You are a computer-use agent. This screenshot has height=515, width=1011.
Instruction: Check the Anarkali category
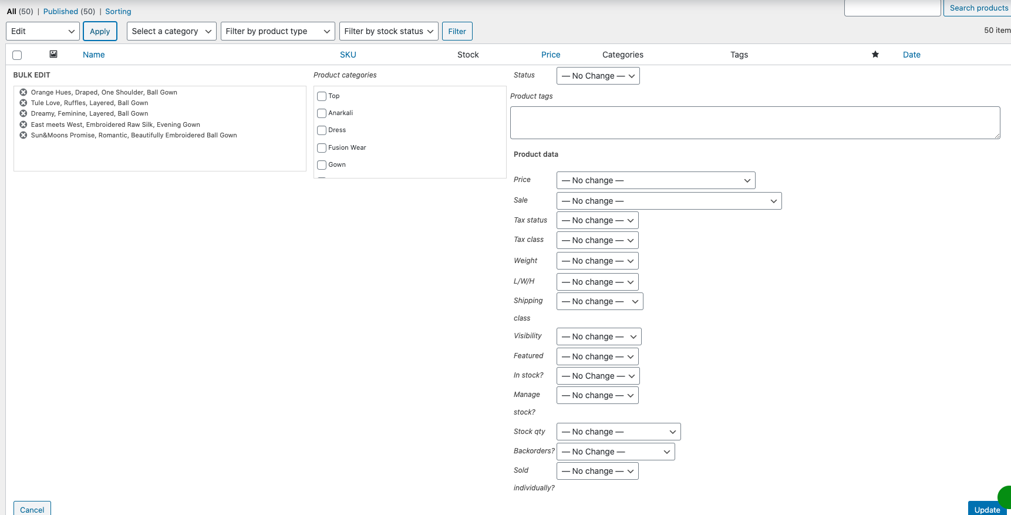point(322,113)
